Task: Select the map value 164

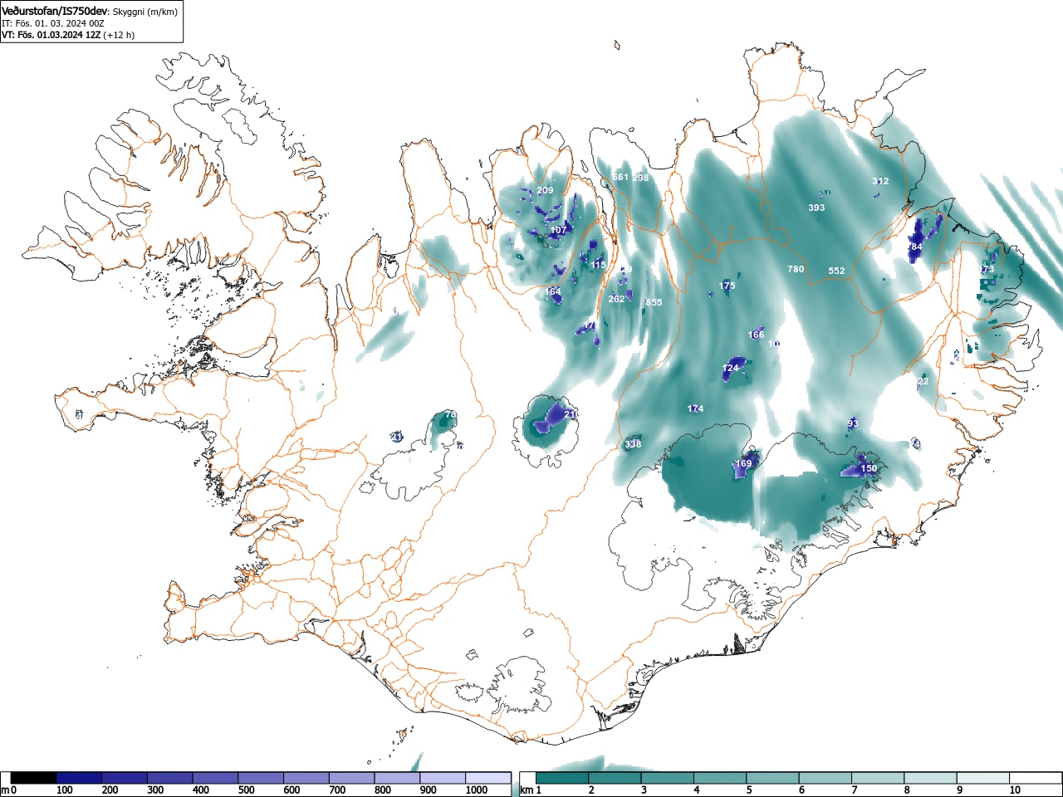Action: [x=553, y=292]
